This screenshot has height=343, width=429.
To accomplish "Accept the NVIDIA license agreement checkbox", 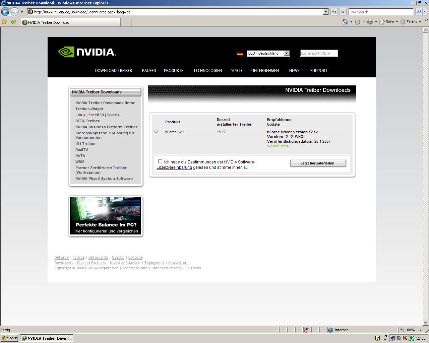I will pos(160,161).
